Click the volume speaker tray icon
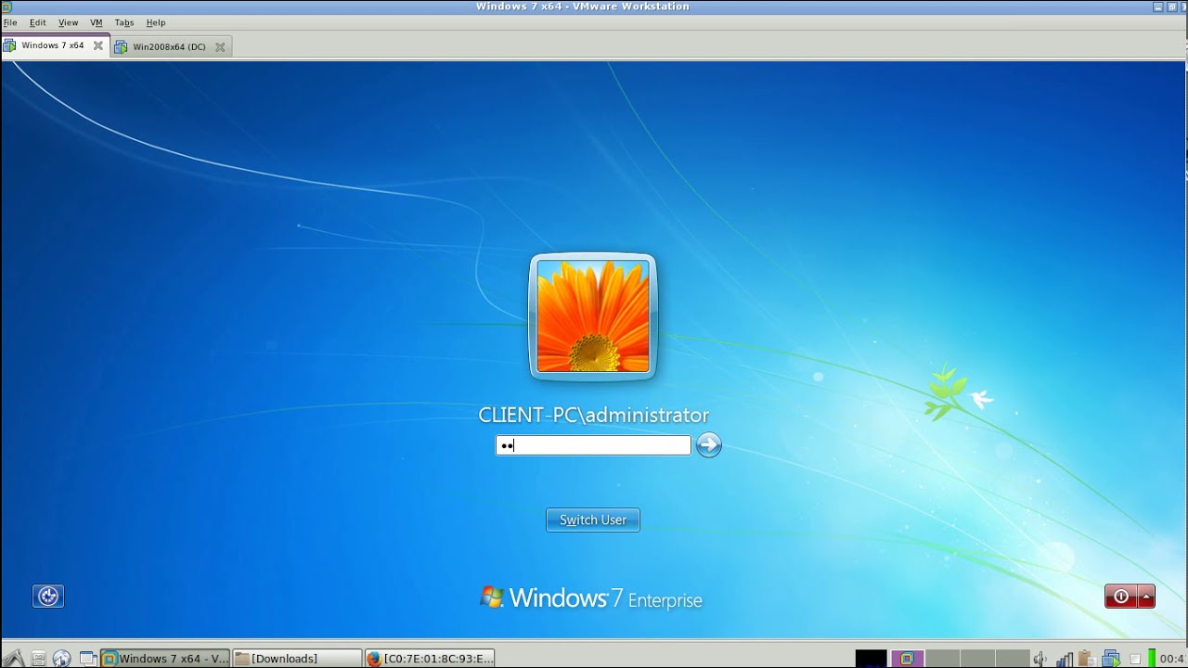The height and width of the screenshot is (668, 1188). [x=1041, y=660]
